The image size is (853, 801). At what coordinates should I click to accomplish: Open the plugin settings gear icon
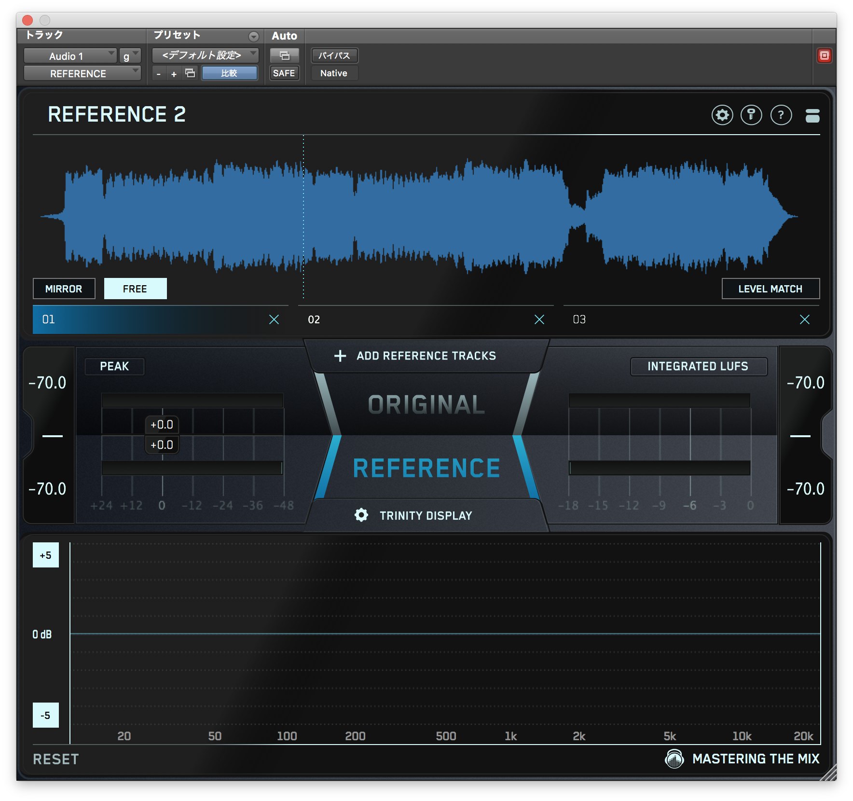pos(722,115)
